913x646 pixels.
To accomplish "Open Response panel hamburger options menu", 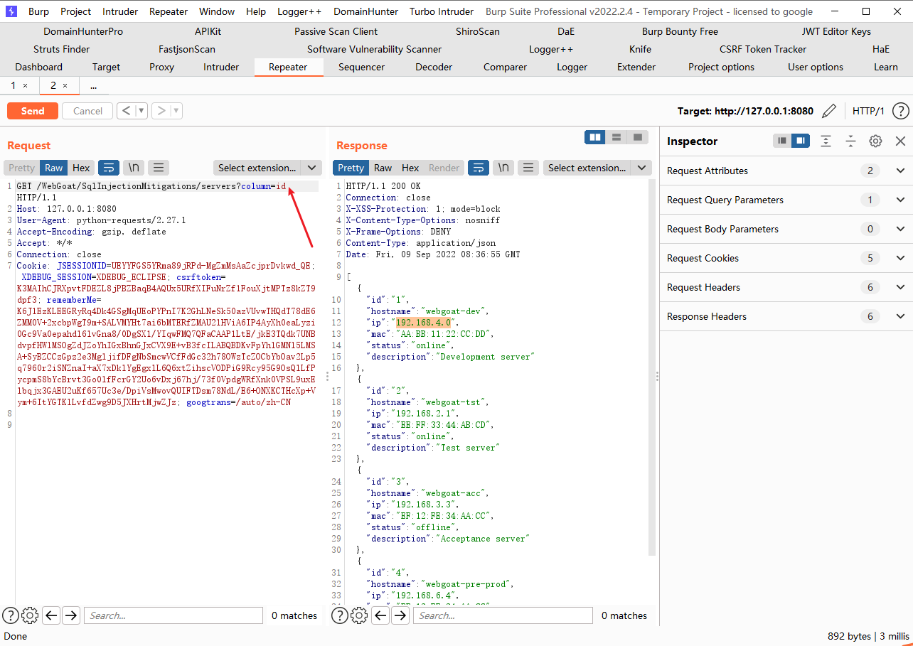I will 528,168.
